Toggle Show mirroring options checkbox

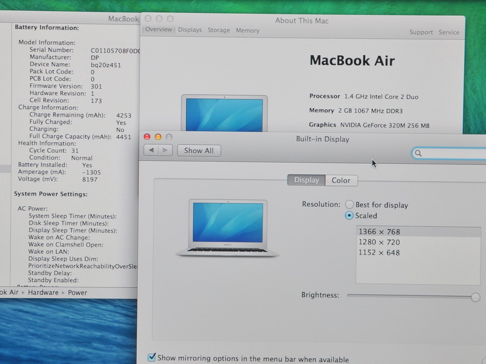point(151,357)
